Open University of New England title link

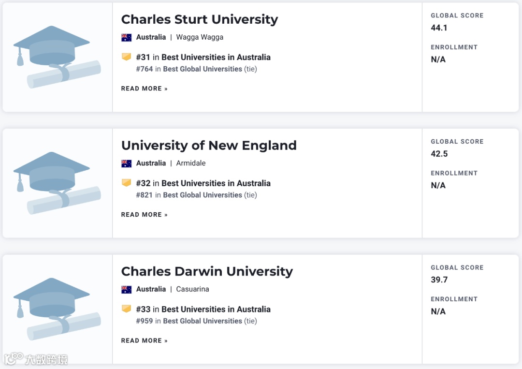tap(209, 146)
